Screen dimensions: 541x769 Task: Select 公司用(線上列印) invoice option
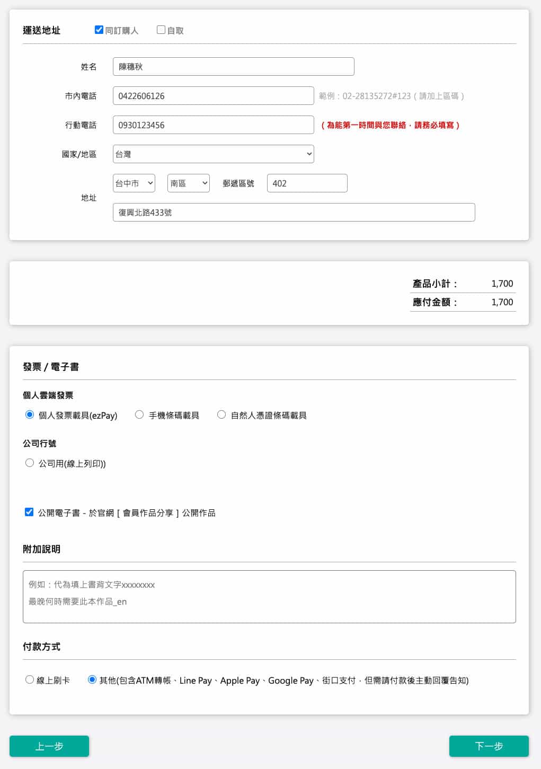pos(30,463)
